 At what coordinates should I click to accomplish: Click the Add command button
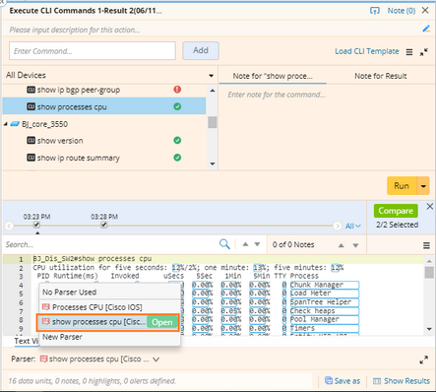[x=201, y=50]
